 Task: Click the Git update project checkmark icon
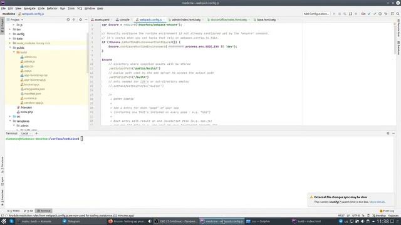(369, 14)
